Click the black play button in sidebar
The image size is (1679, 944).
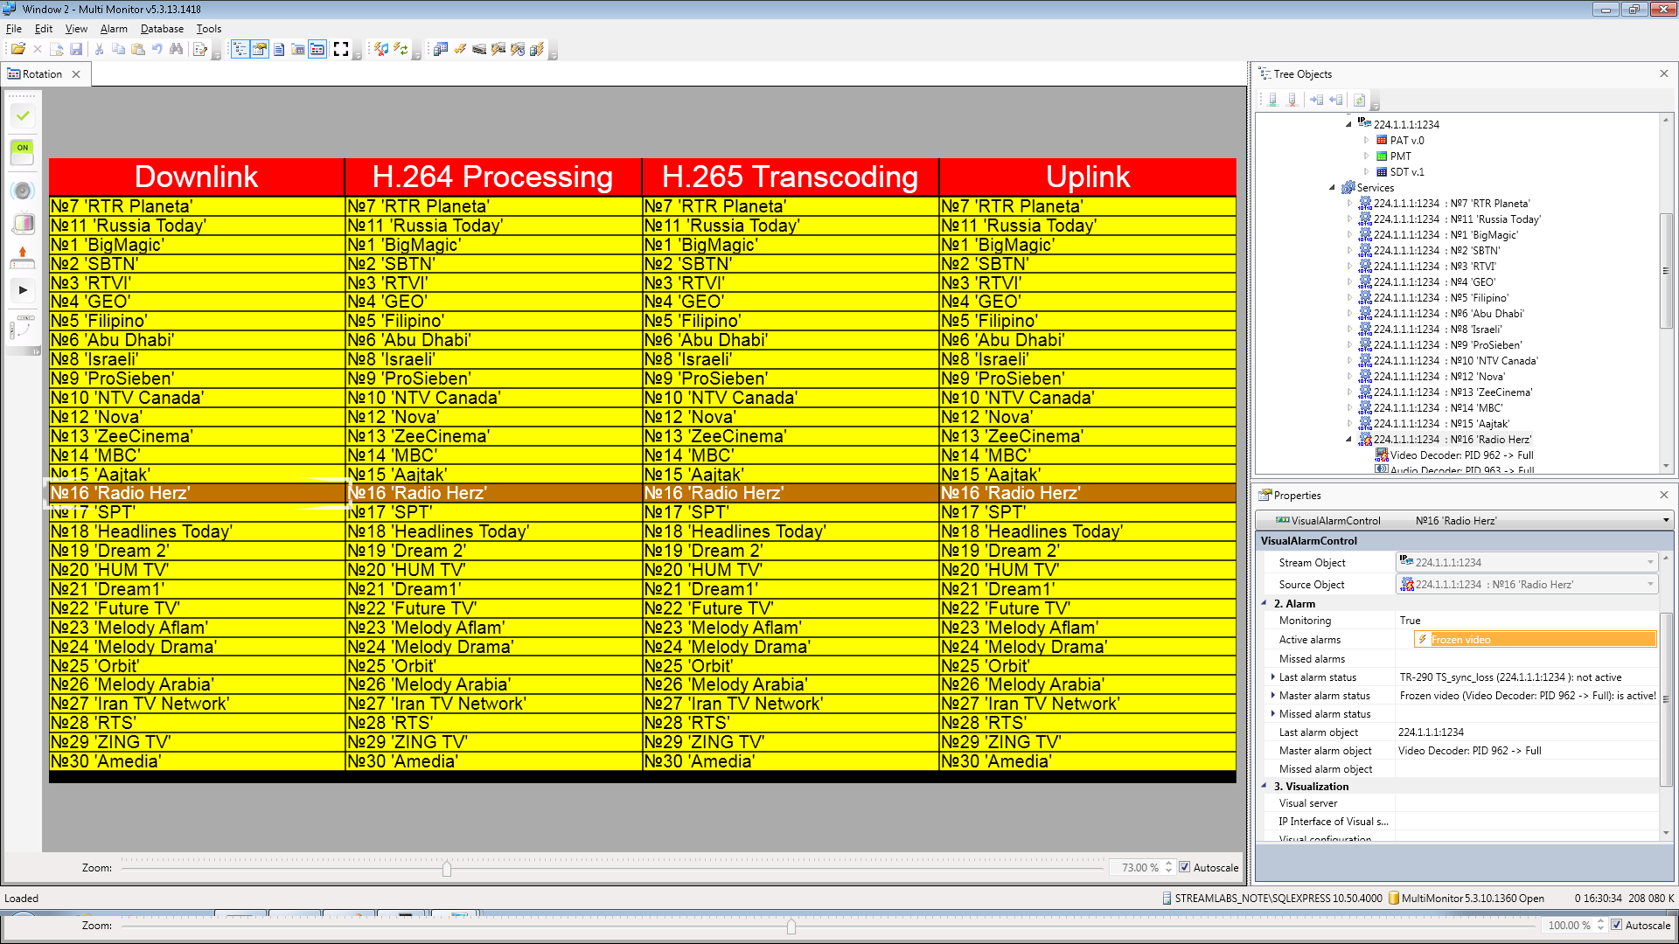tap(23, 290)
